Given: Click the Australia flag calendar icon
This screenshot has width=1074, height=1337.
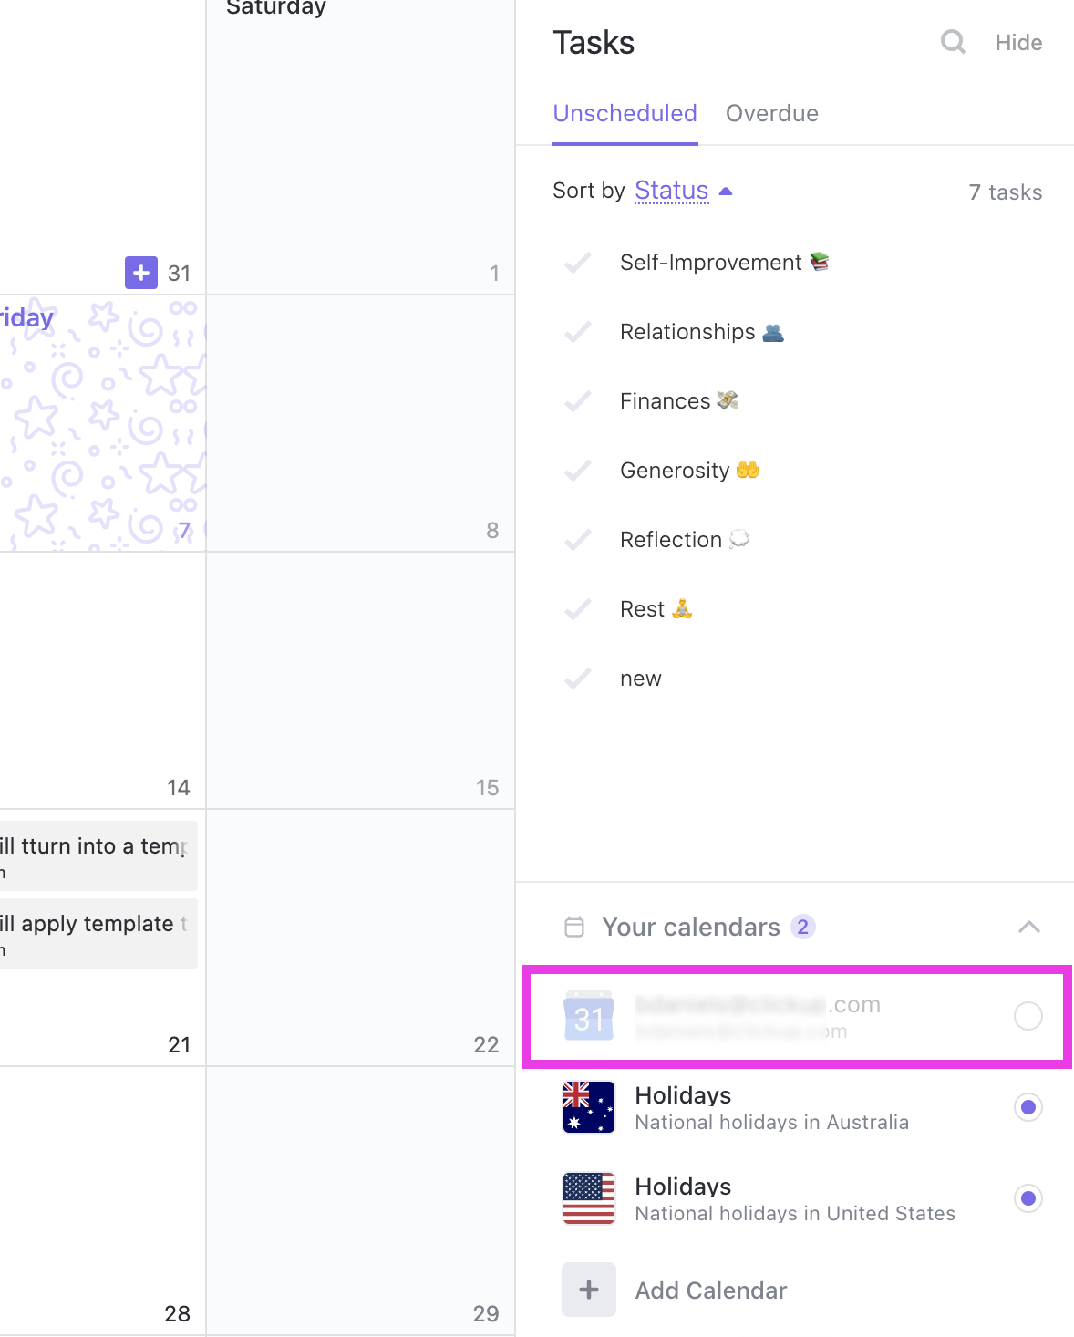Looking at the screenshot, I should [x=589, y=1107].
